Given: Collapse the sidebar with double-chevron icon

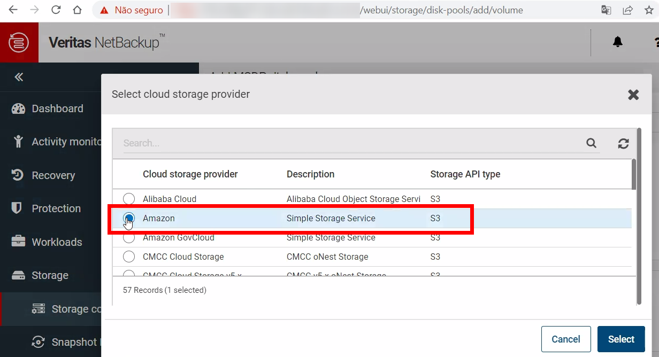Looking at the screenshot, I should pyautogui.click(x=19, y=77).
